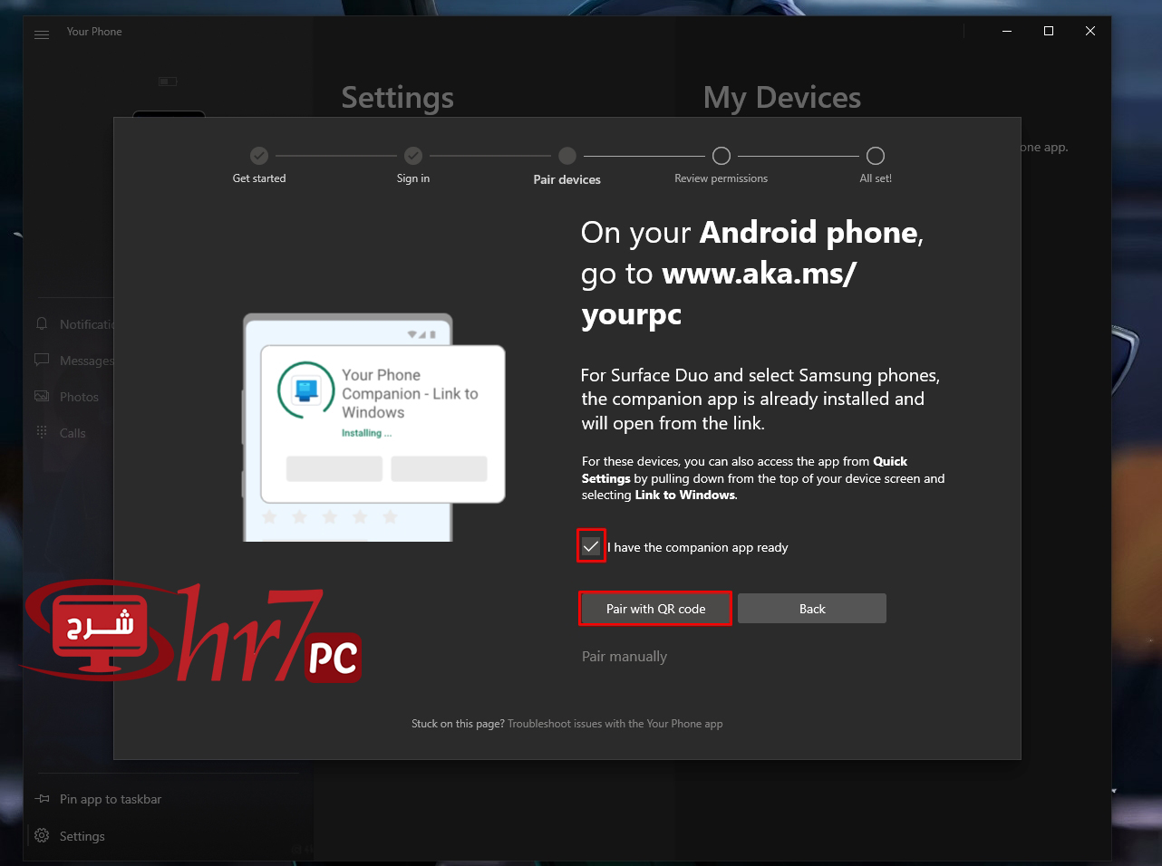Check 'I have the companion app ready'

tap(591, 546)
